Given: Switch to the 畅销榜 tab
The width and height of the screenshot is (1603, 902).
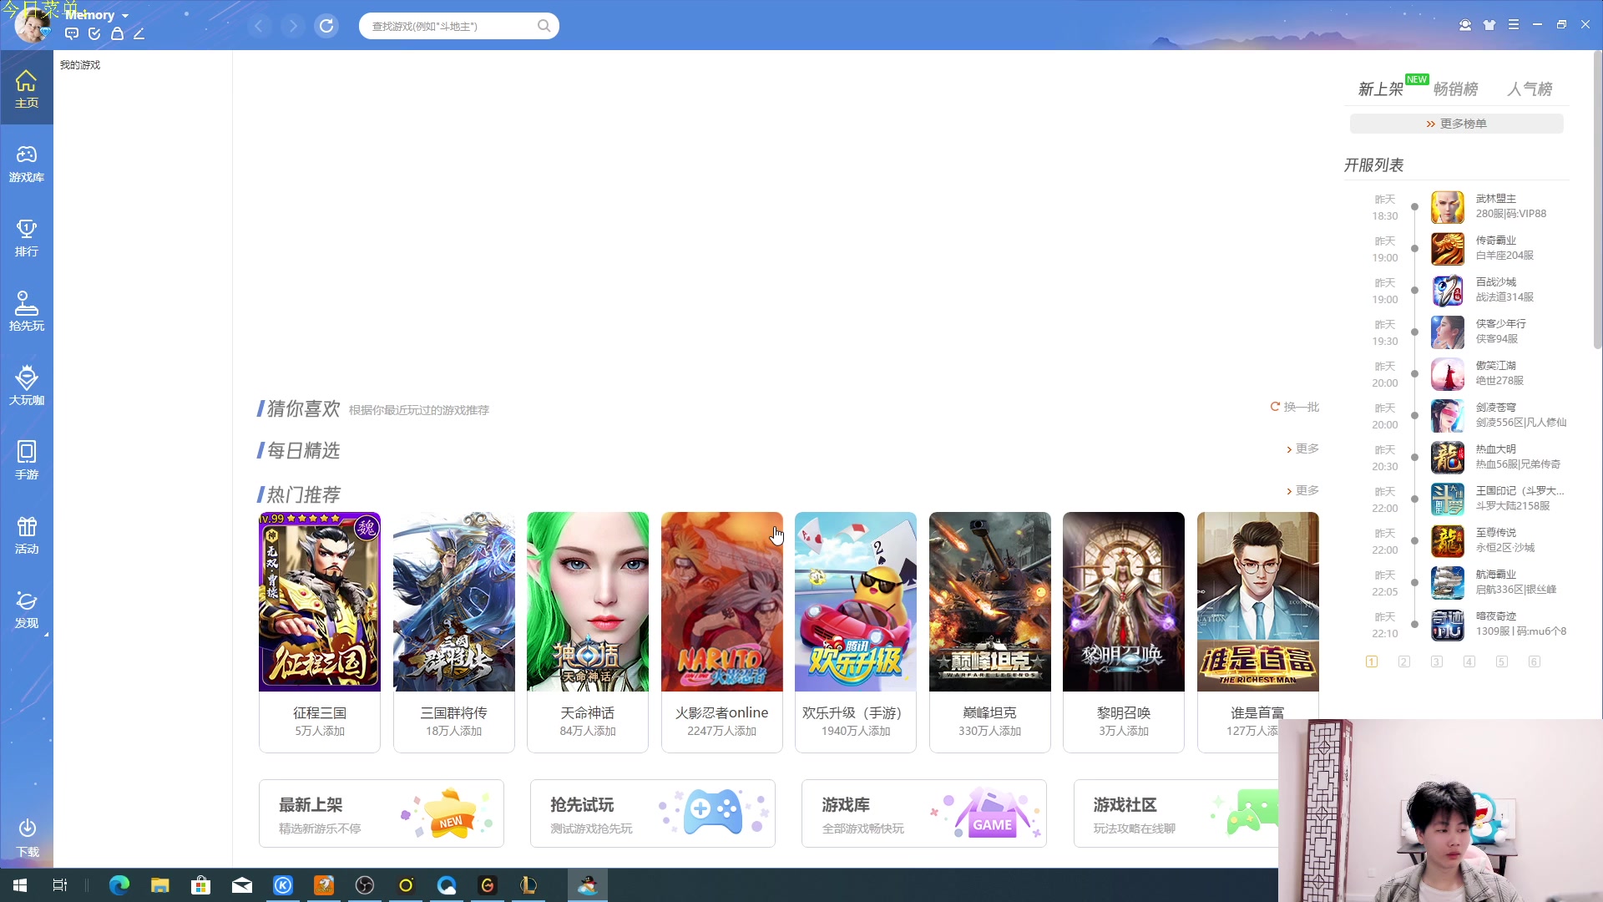Looking at the screenshot, I should (1455, 89).
